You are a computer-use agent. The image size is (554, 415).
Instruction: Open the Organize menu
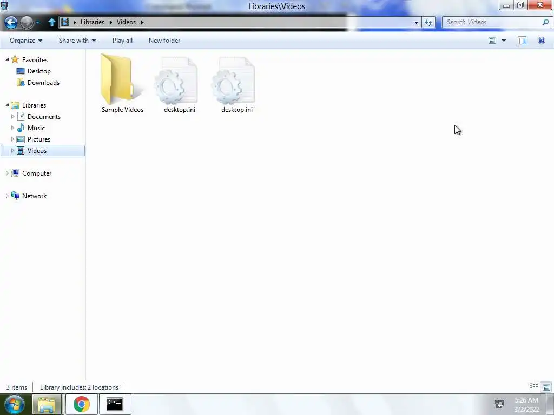pos(26,41)
